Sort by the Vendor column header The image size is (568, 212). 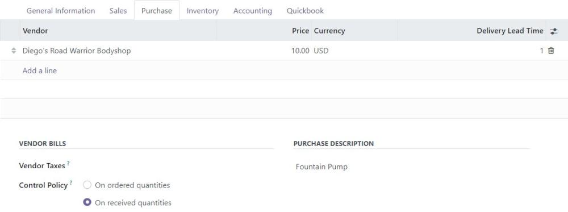(x=118, y=31)
